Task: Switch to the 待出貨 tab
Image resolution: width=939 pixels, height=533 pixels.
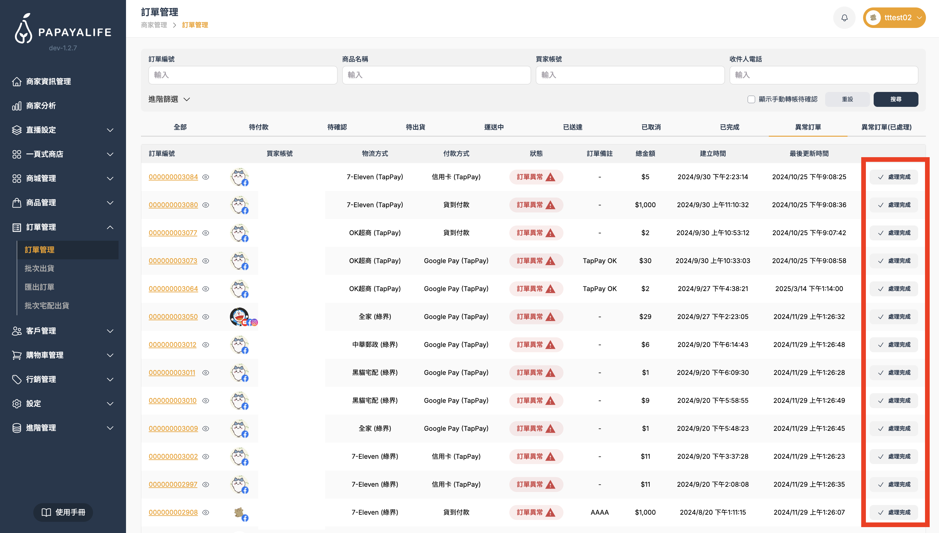Action: tap(415, 127)
